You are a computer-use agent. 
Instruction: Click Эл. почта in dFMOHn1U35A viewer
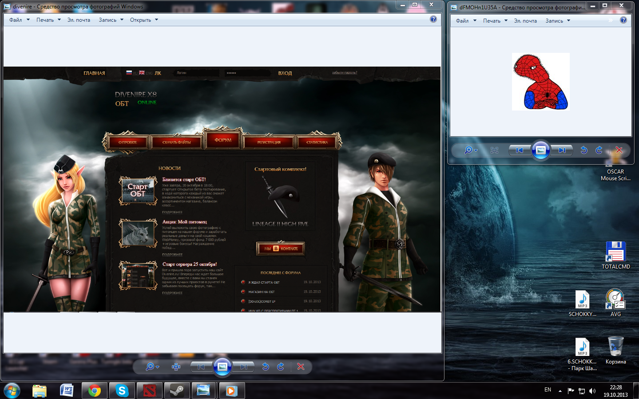coord(525,21)
